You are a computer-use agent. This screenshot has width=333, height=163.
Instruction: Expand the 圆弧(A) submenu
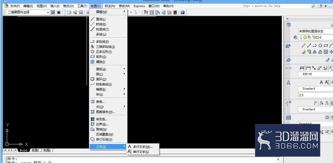point(108,69)
